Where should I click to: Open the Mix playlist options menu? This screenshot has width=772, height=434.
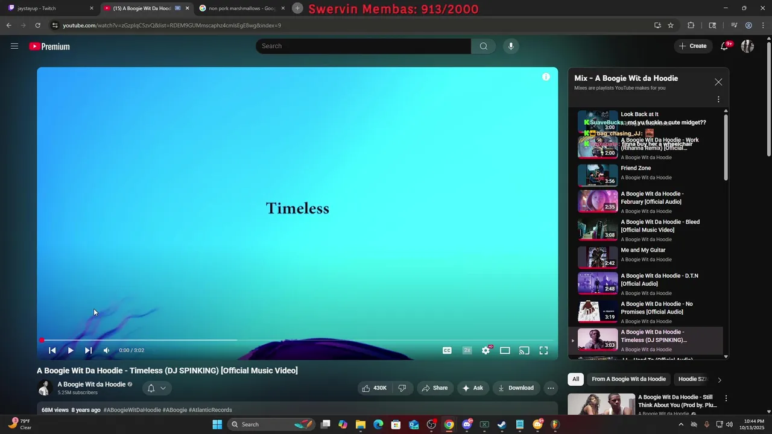718,99
